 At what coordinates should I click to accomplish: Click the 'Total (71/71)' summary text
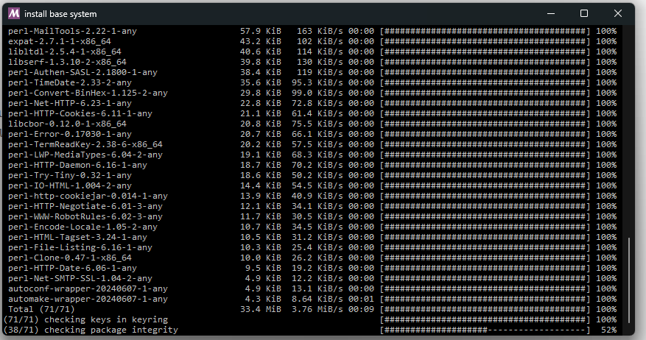41,309
